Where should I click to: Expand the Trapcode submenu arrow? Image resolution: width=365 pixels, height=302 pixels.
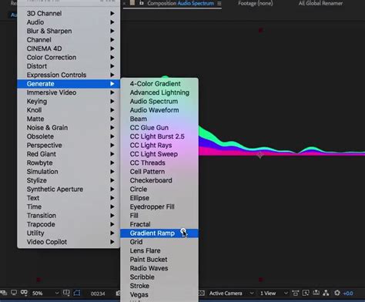[x=112, y=224]
